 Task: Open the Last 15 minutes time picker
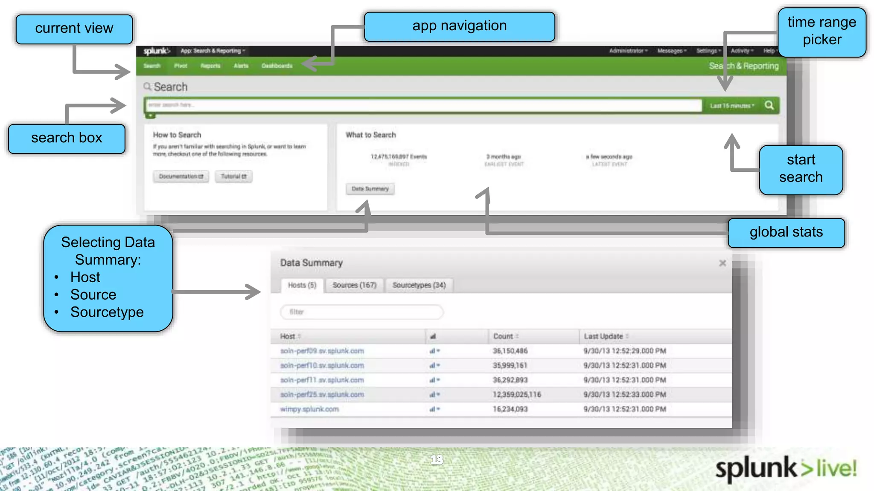(732, 106)
